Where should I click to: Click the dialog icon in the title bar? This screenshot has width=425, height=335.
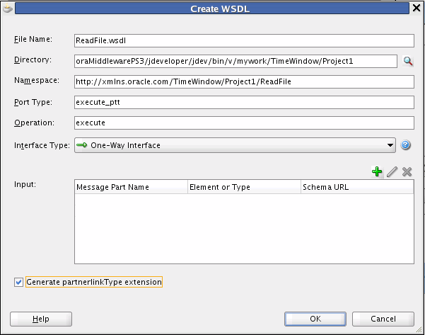point(8,8)
